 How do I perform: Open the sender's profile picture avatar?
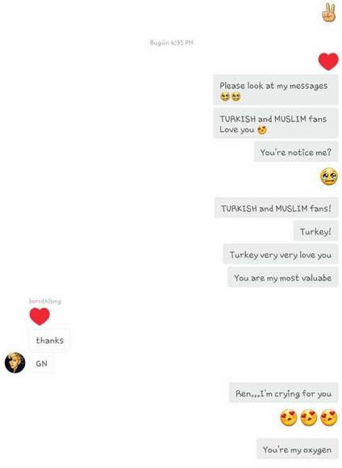15,363
